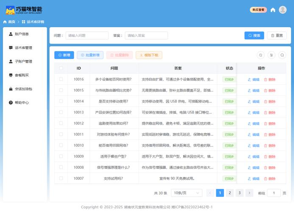Click the ID cell 10009
The image size is (294, 212).
point(78,156)
